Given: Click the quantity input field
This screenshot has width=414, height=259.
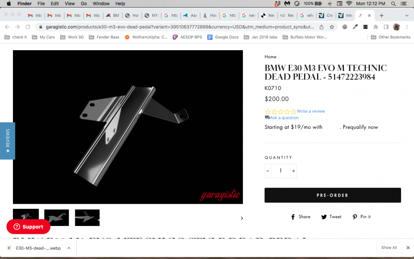Looking at the screenshot, I should 281,171.
